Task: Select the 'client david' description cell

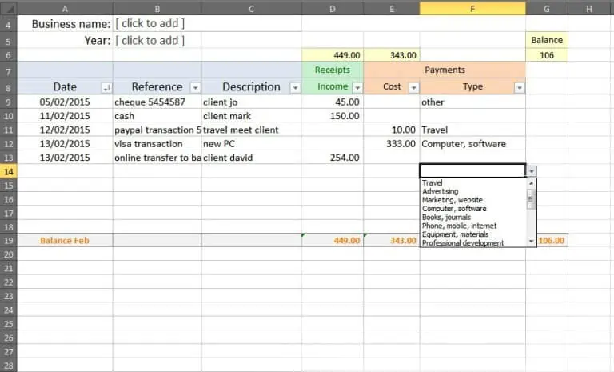Action: pos(251,158)
